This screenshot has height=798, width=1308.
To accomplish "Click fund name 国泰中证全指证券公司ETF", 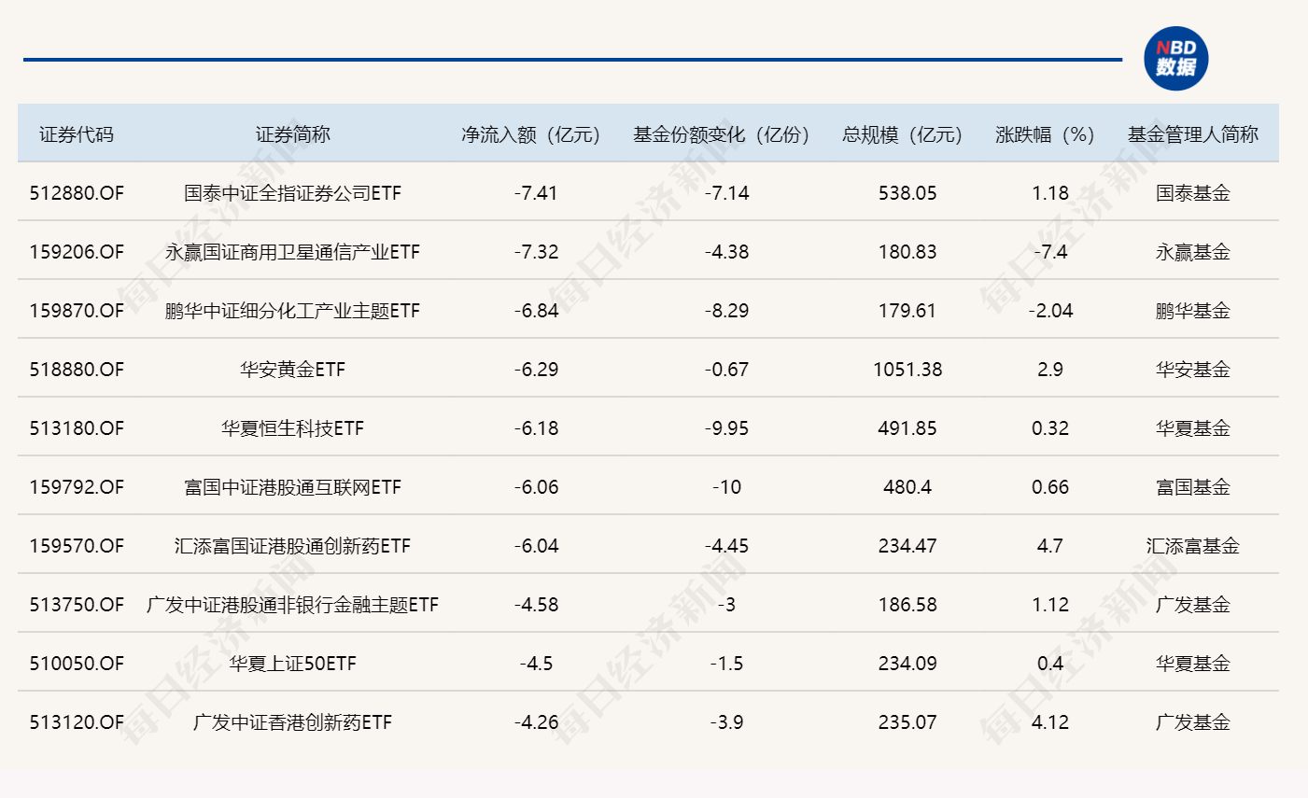I will [292, 193].
